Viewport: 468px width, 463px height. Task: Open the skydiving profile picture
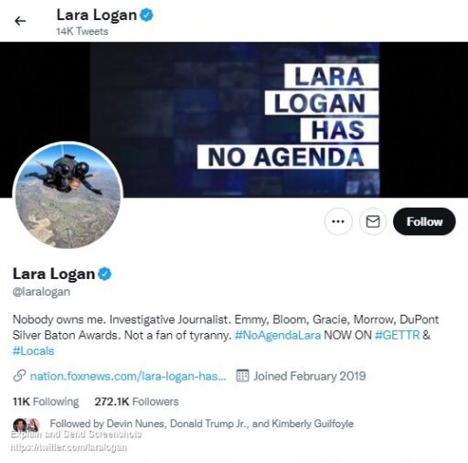click(x=68, y=195)
